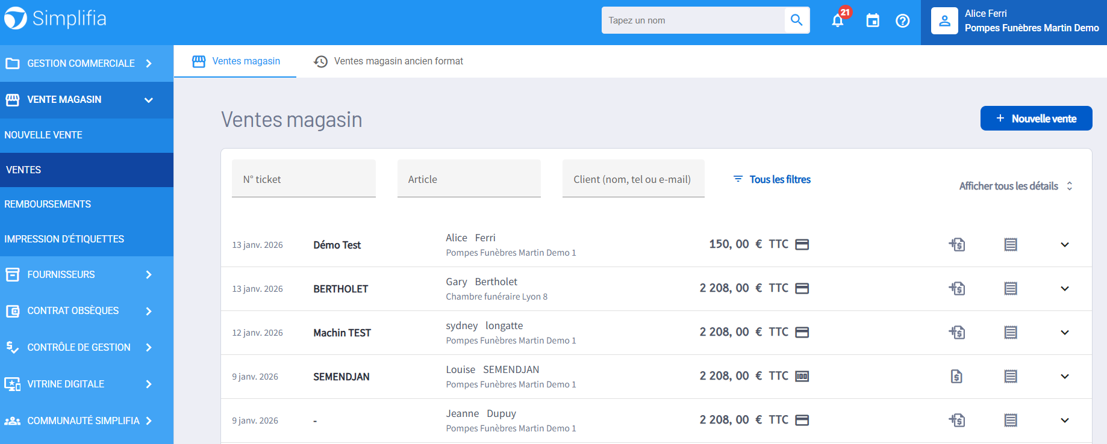Open receipt icon for Machin TEST sale
The height and width of the screenshot is (444, 1107).
[1010, 333]
